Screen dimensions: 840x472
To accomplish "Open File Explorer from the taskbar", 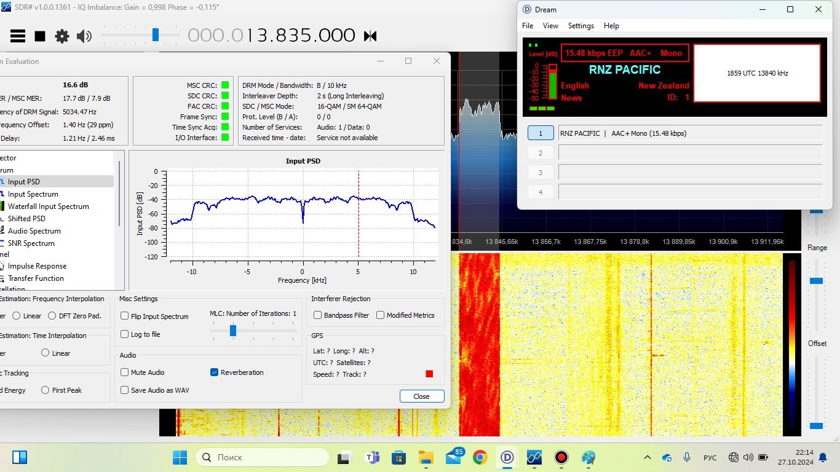I will (x=426, y=457).
